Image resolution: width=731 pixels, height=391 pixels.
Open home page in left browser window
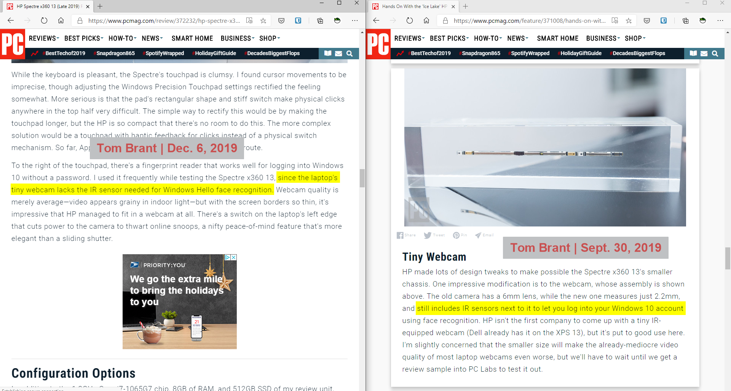61,21
